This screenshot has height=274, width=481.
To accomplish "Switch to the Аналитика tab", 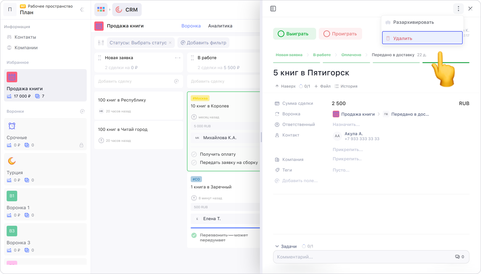I will click(x=220, y=26).
